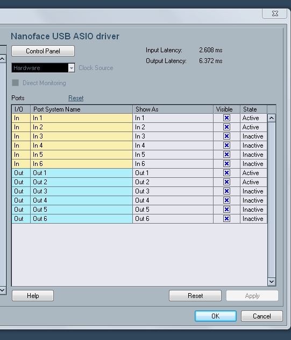Select the Show As cell 'Out 1'
Screen dimensions: 291x340
[173, 173]
